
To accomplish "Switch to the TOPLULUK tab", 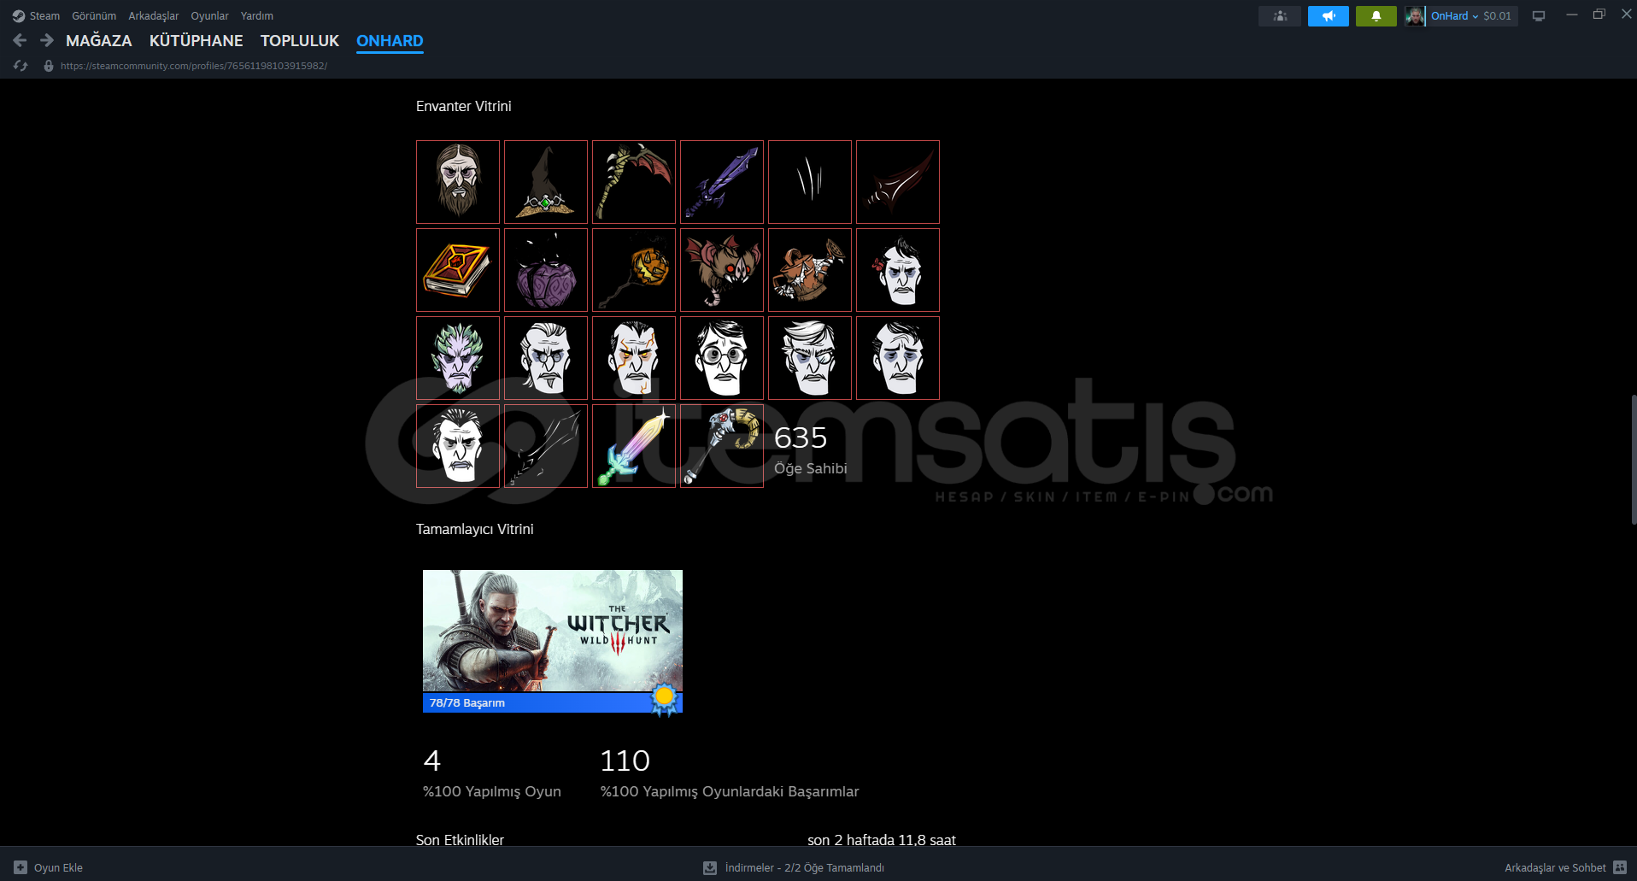I will 300,40.
